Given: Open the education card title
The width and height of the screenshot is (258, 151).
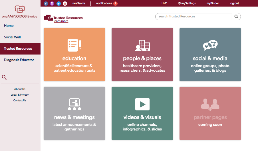Looking at the screenshot, I should coord(74,59).
